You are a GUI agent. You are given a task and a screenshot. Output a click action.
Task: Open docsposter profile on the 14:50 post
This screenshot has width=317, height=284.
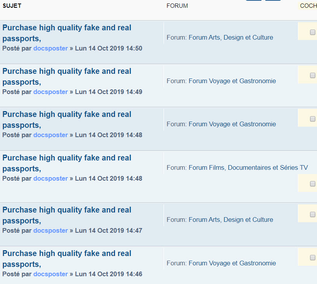click(x=51, y=48)
